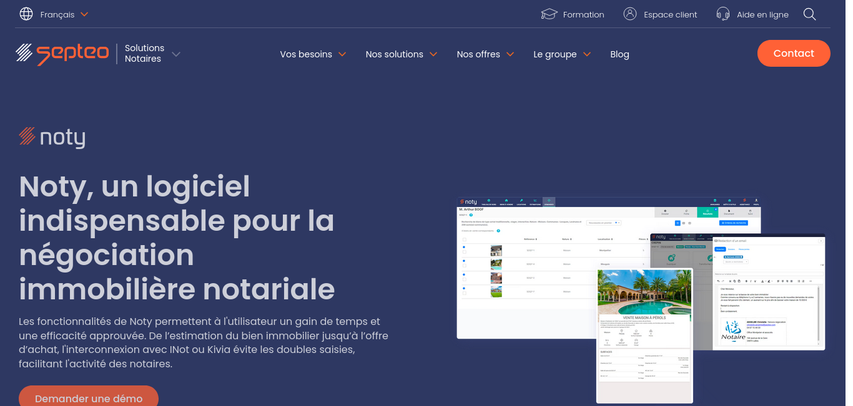Expand the Nos offres chevron

[x=510, y=54]
